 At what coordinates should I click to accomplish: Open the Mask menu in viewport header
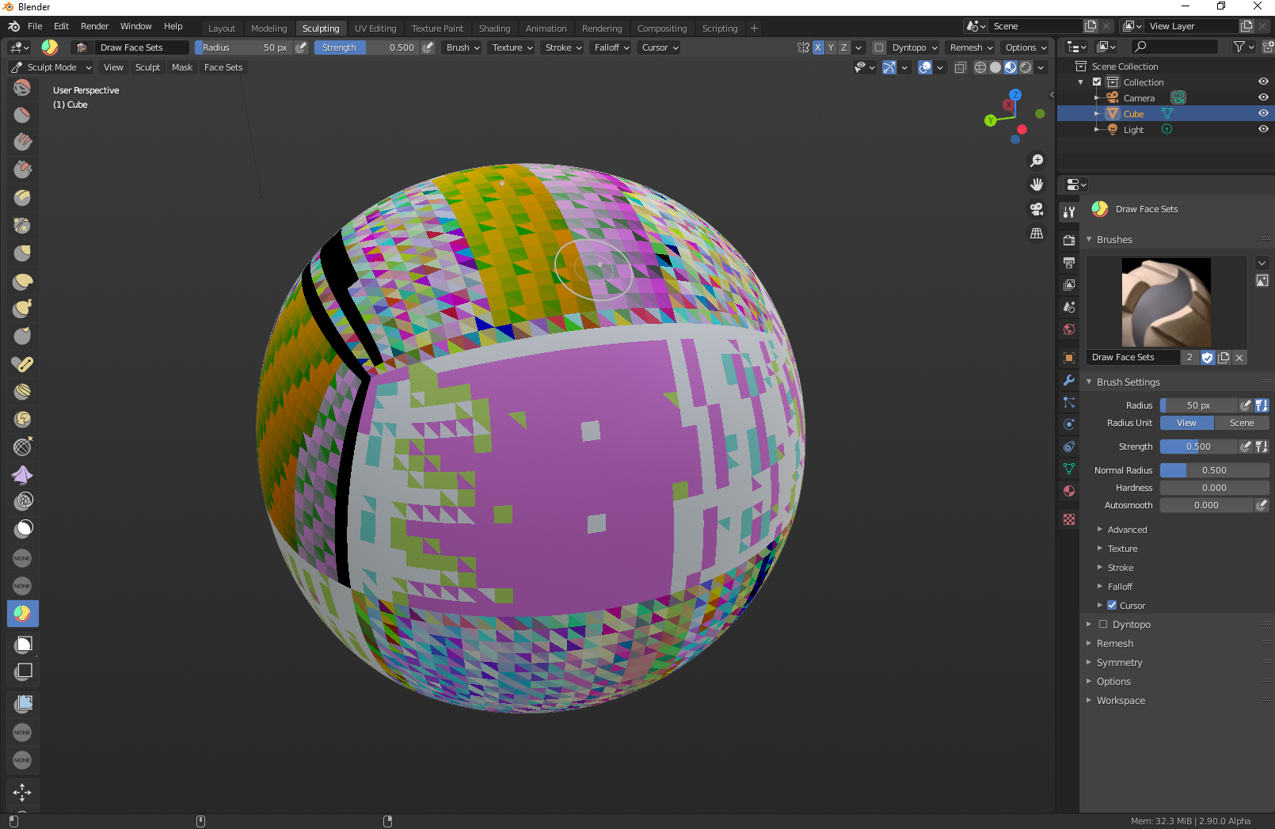[182, 67]
